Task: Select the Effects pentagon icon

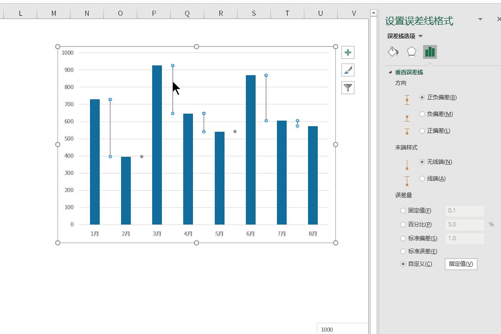Action: point(411,52)
